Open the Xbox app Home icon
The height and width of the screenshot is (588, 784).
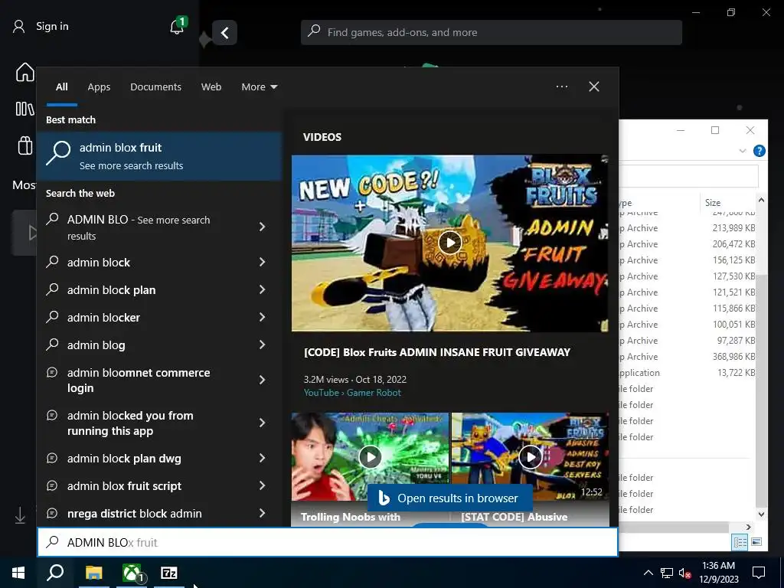click(25, 72)
